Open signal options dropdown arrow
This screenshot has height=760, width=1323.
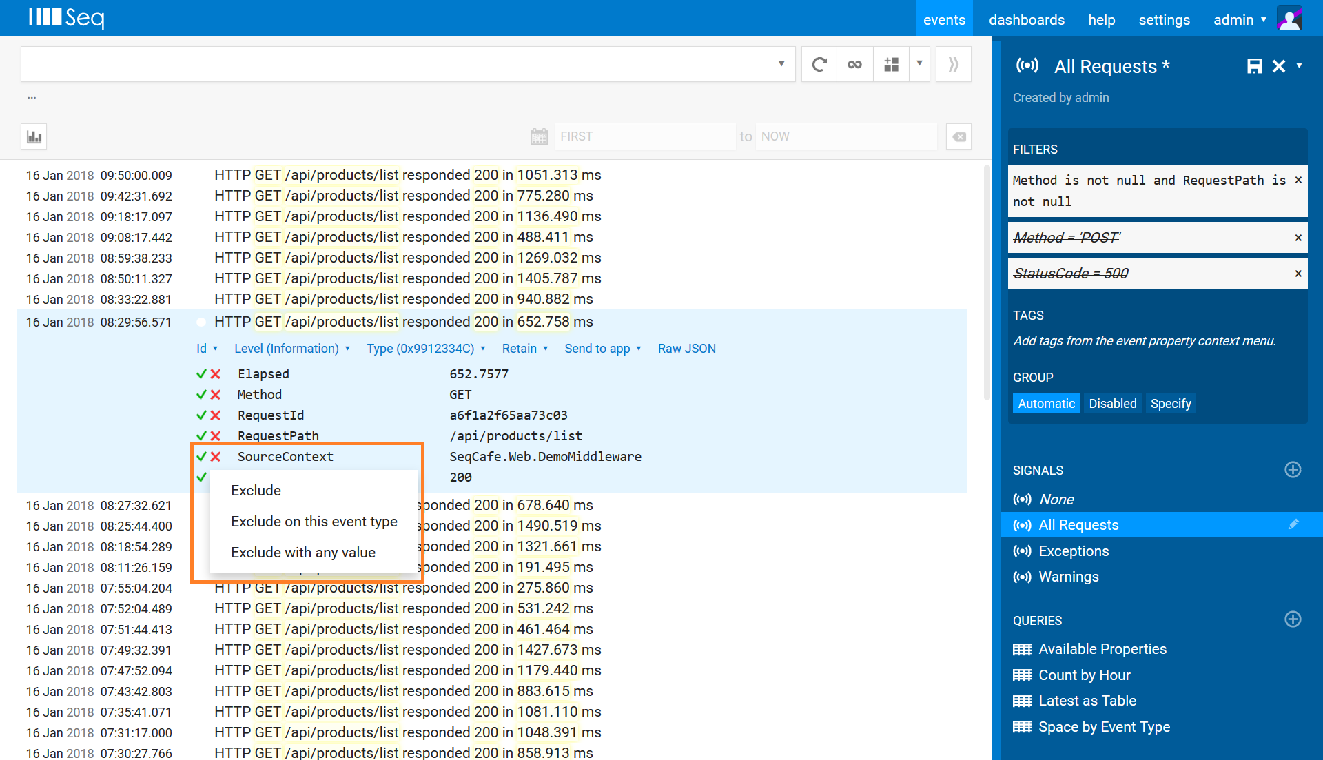pos(1299,66)
